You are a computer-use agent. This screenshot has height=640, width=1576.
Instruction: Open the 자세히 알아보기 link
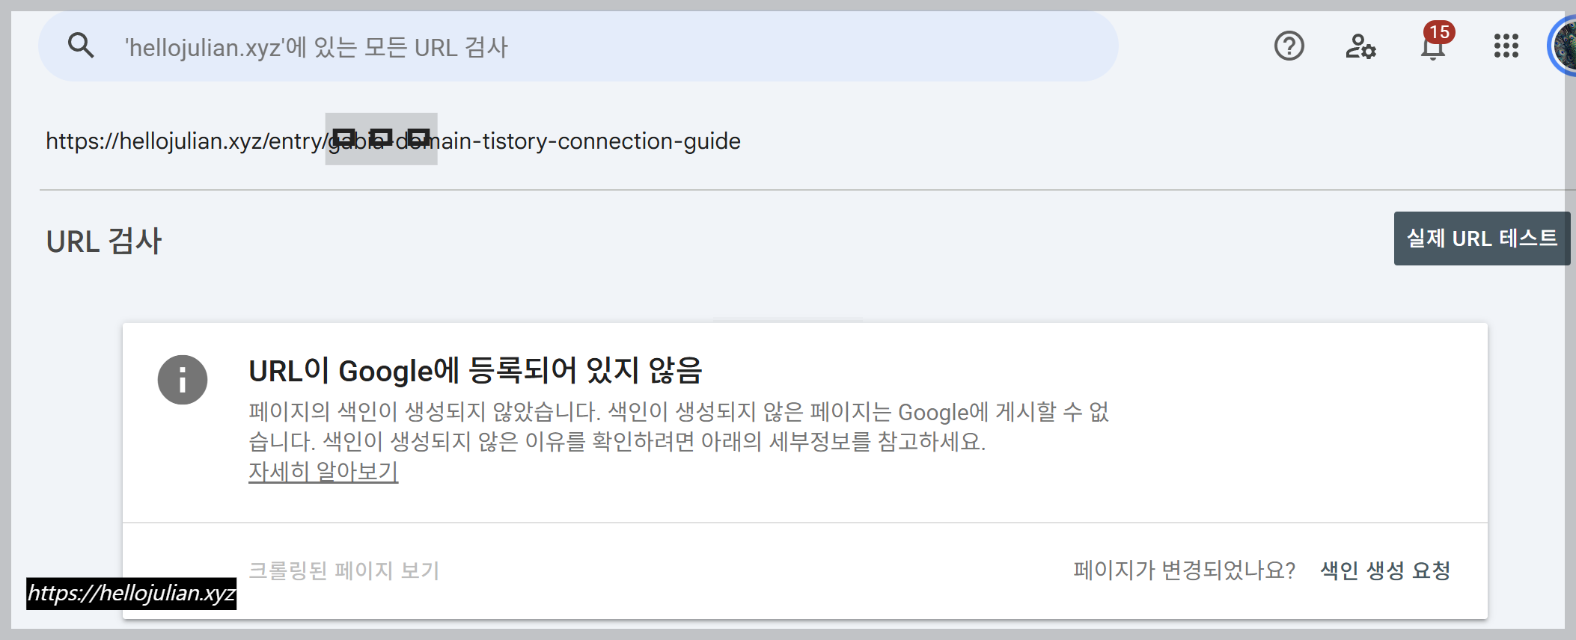[x=323, y=471]
